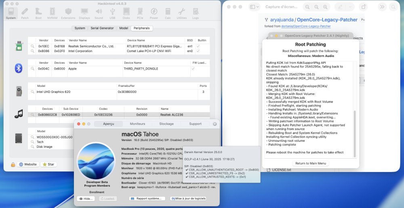The width and height of the screenshot is (404, 208).
Task: Click the graphics card icon in Peripherals
Action: tap(19, 91)
